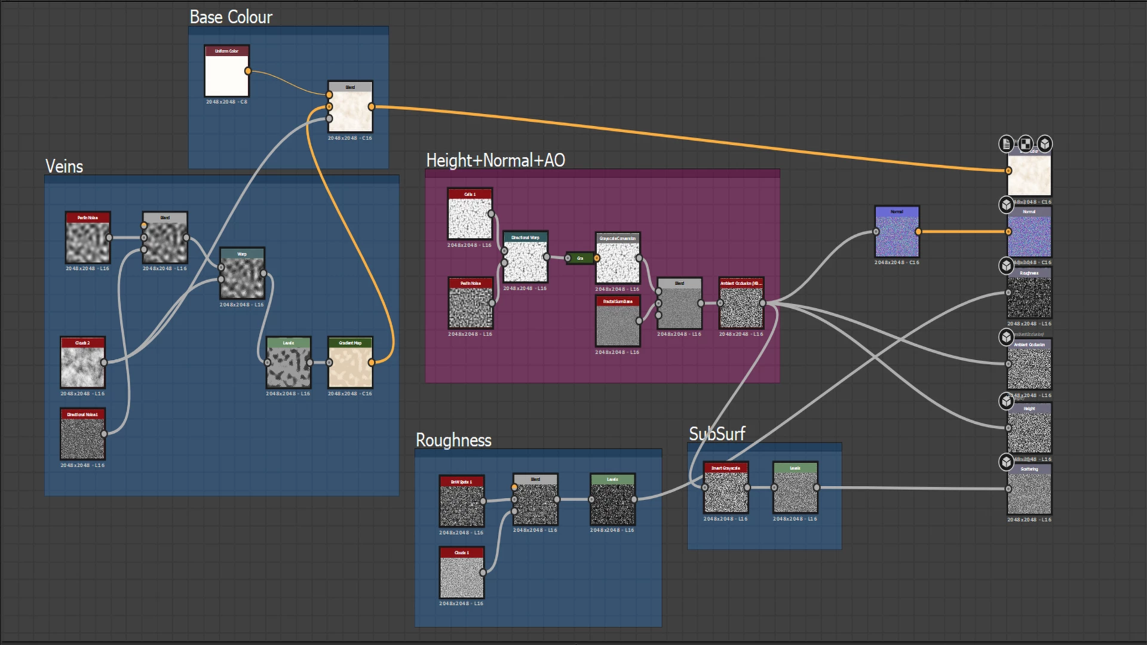1147x645 pixels.
Task: Select the Uniform Color node thumbnail
Action: (226, 75)
